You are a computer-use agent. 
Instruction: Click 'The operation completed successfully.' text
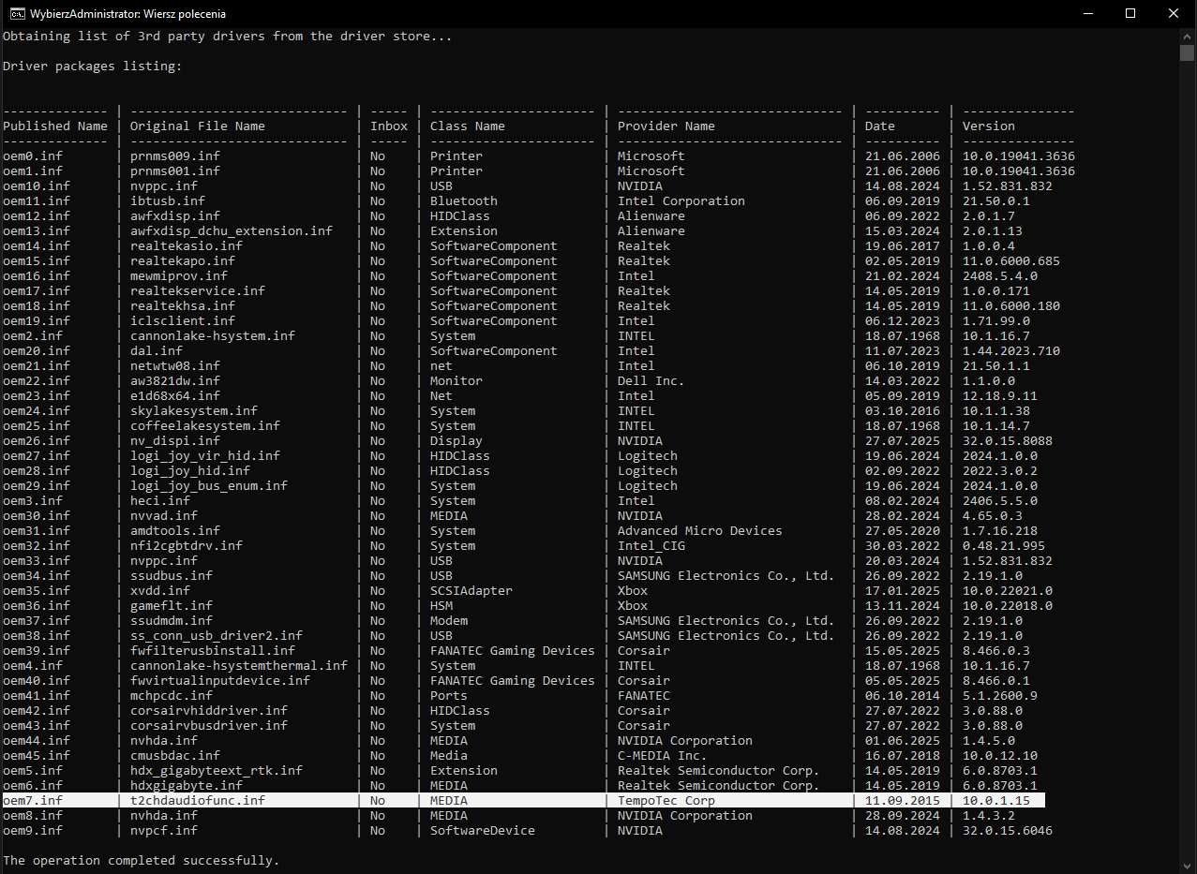pos(142,861)
